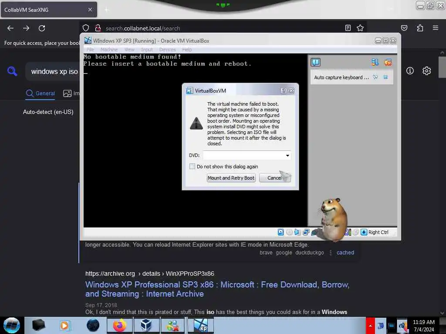Screen dimensions: 446x334
Task: Click the optical disk status icon
Action: click(x=289, y=232)
